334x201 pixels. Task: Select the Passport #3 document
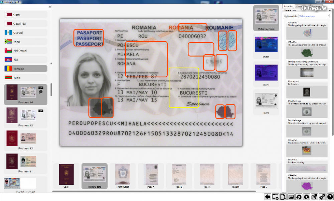coord(26,117)
